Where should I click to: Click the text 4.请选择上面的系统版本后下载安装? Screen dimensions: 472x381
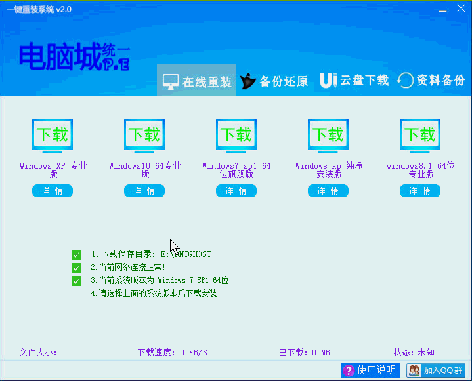coord(154,294)
